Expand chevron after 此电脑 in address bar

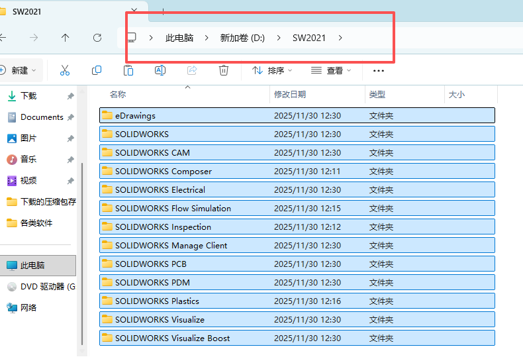207,38
